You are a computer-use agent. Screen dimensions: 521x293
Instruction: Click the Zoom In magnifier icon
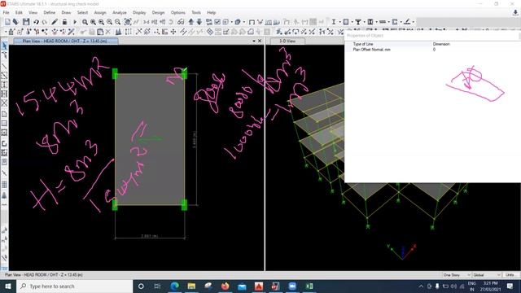point(109,22)
